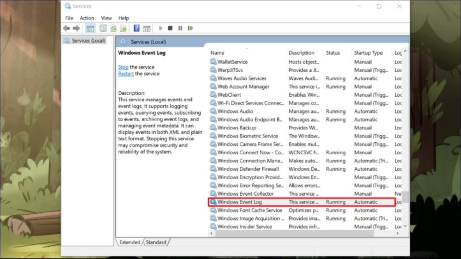
Task: Click the Export List toolbar icon
Action: click(x=123, y=28)
